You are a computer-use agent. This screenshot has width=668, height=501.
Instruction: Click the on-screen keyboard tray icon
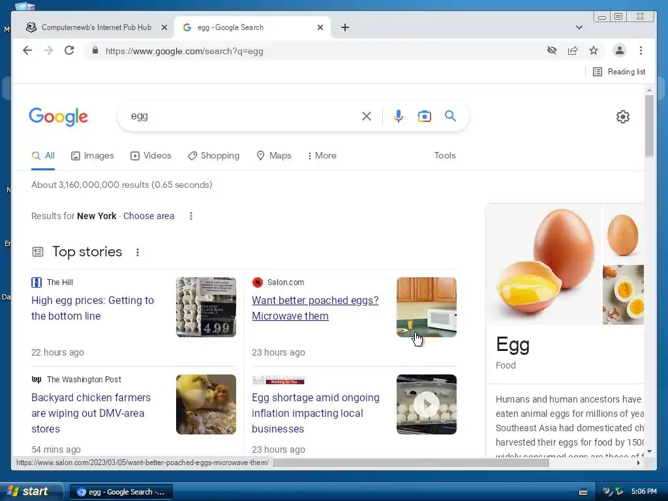583,492
